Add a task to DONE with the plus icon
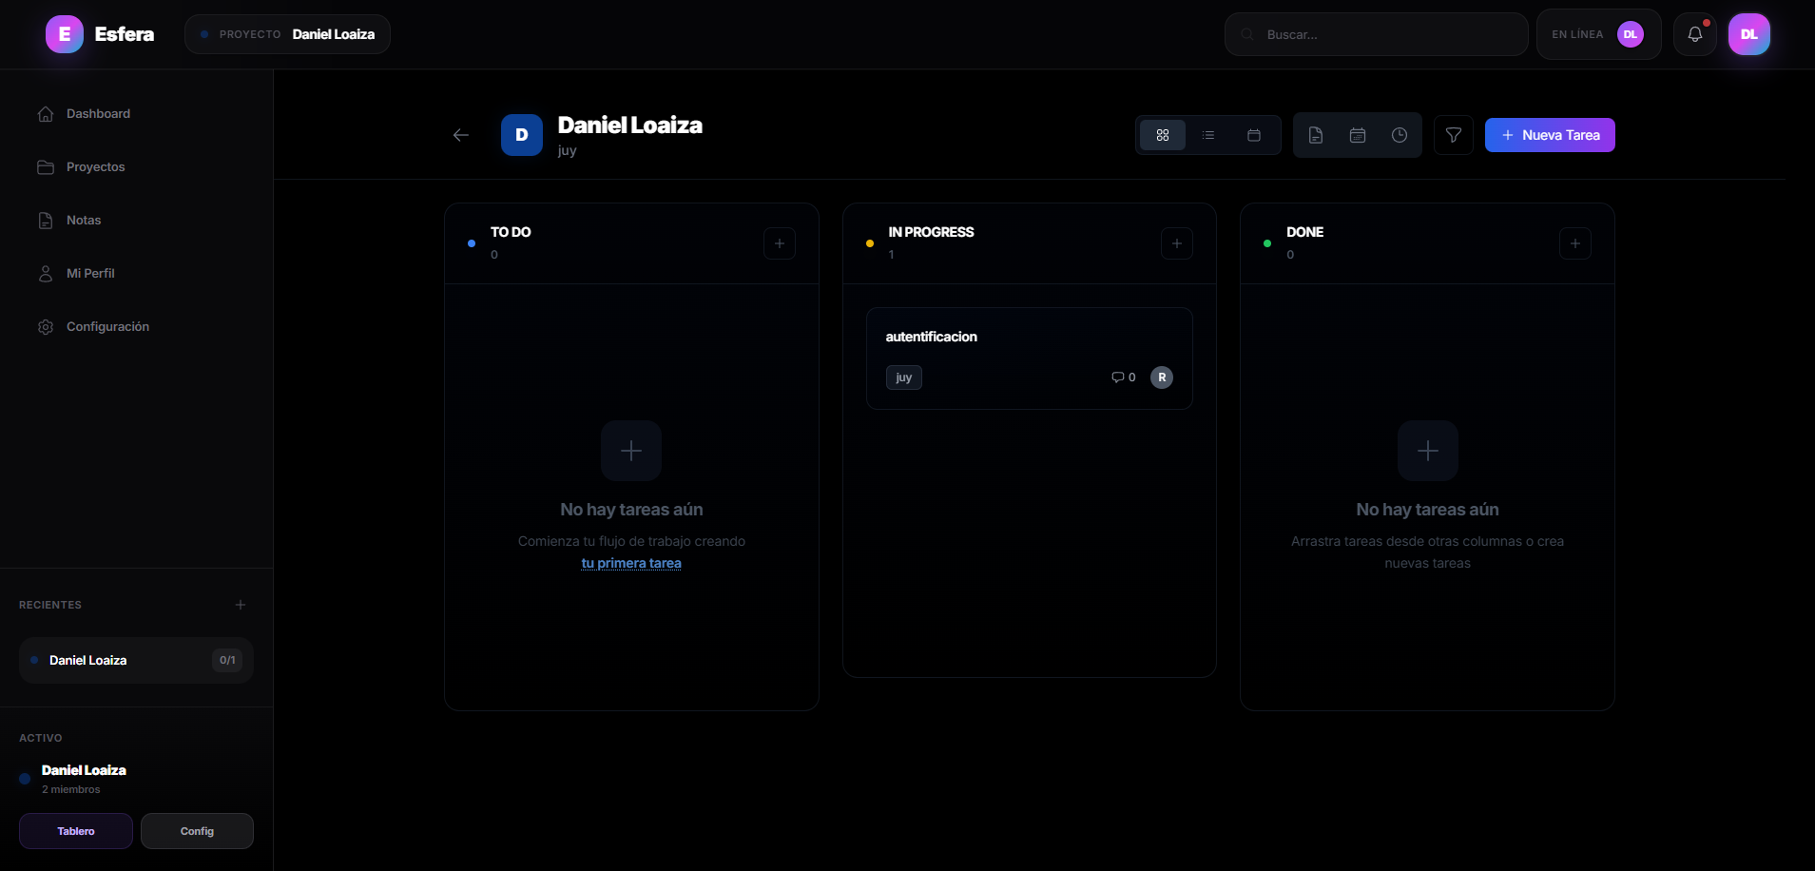This screenshot has height=871, width=1815. (1575, 243)
